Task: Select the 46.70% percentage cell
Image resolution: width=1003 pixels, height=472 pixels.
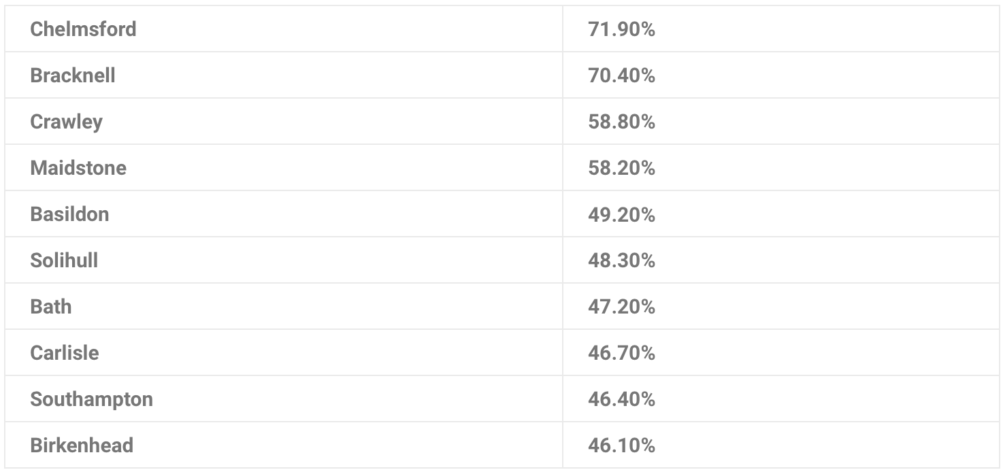Action: pos(781,352)
